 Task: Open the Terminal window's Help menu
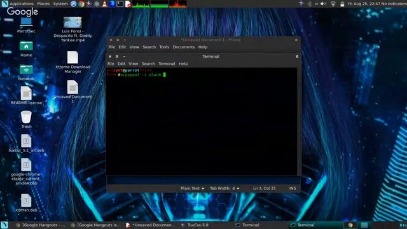(183, 64)
